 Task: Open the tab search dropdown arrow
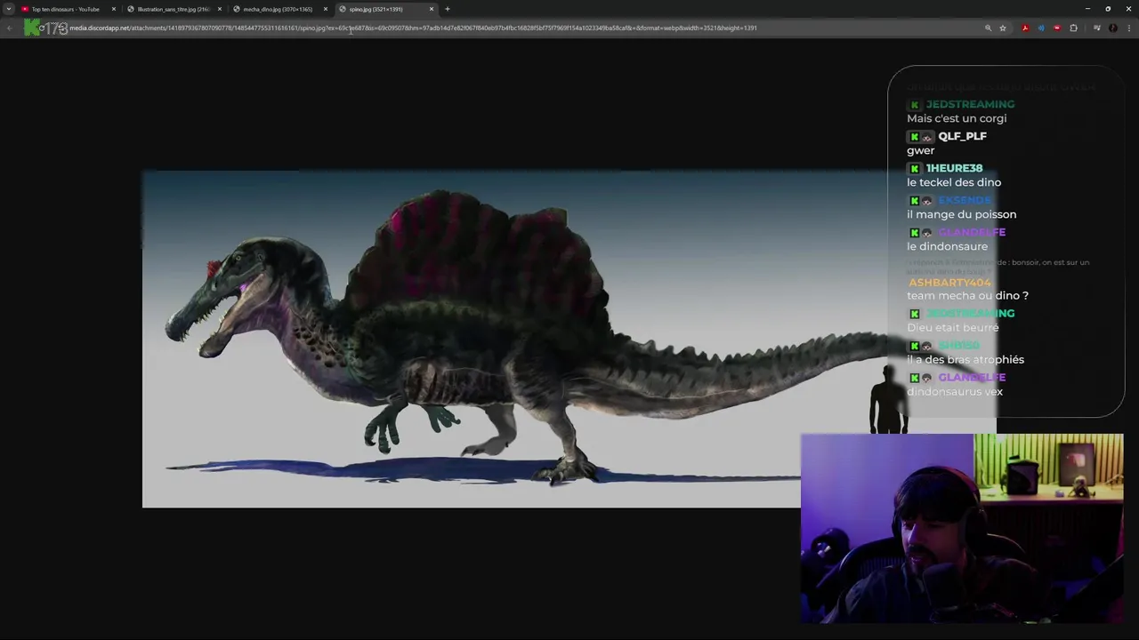point(9,9)
